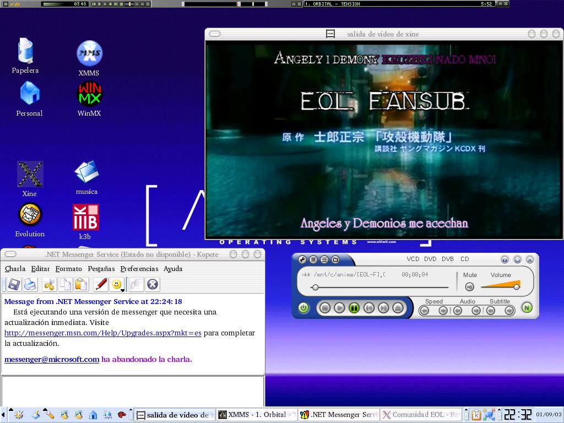Paste with the clipboard icon in Kopete
The image size is (564, 423).
[82, 285]
